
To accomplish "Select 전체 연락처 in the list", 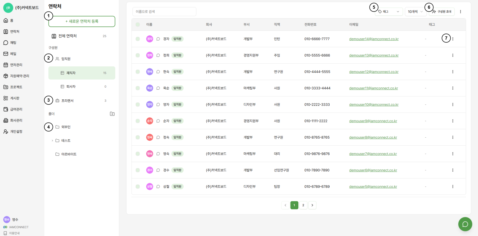I will 82,36.
